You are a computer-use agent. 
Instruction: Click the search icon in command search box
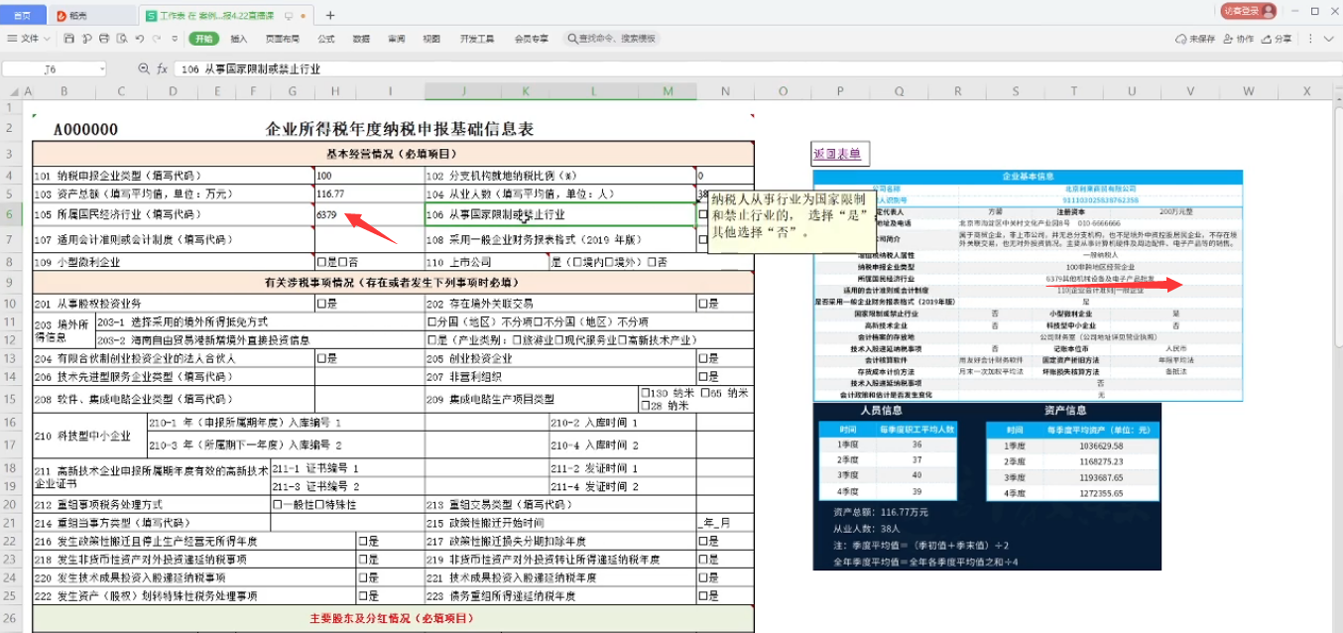(x=574, y=39)
